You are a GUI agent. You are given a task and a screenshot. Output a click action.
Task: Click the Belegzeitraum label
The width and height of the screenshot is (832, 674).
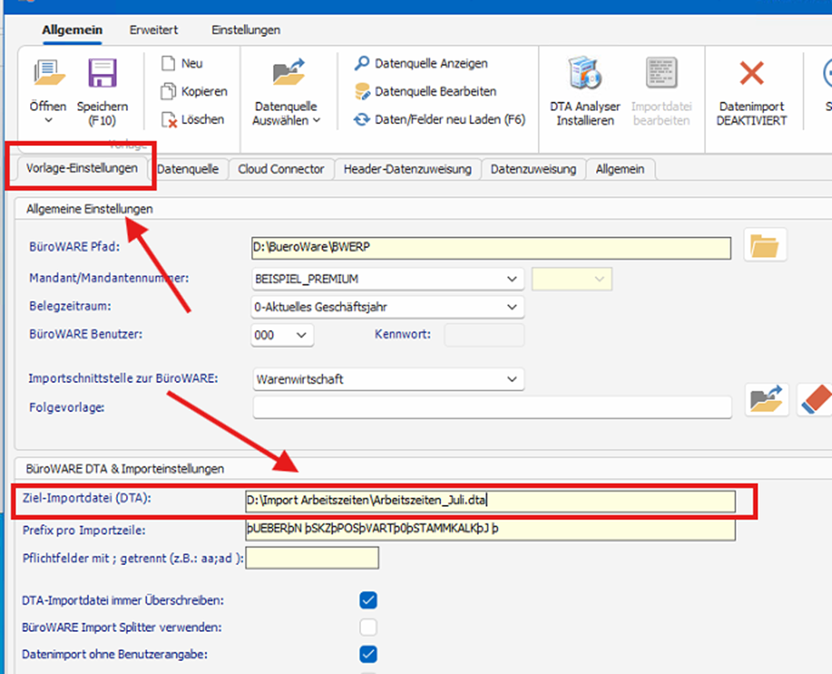tap(70, 306)
